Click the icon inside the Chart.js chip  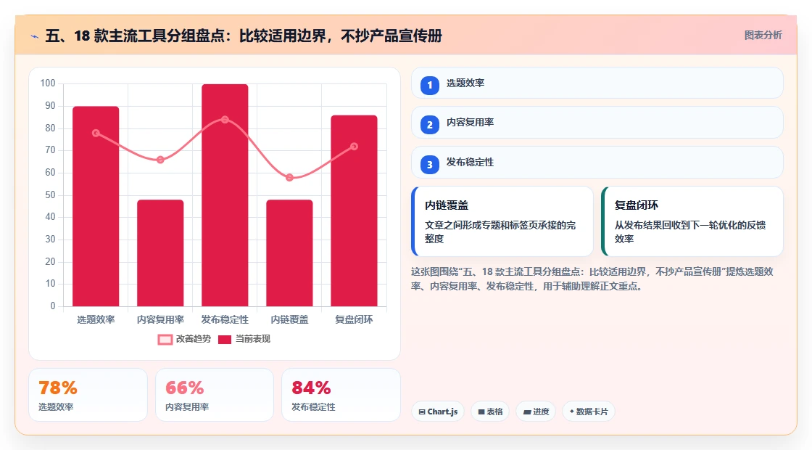click(x=422, y=412)
